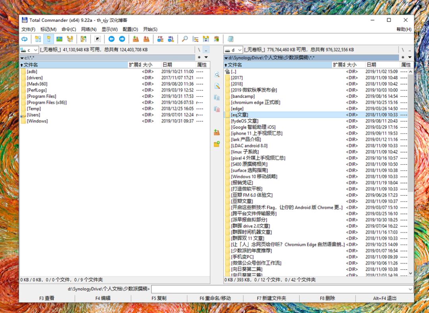Click the new folder icon in middle bar

(x=217, y=144)
